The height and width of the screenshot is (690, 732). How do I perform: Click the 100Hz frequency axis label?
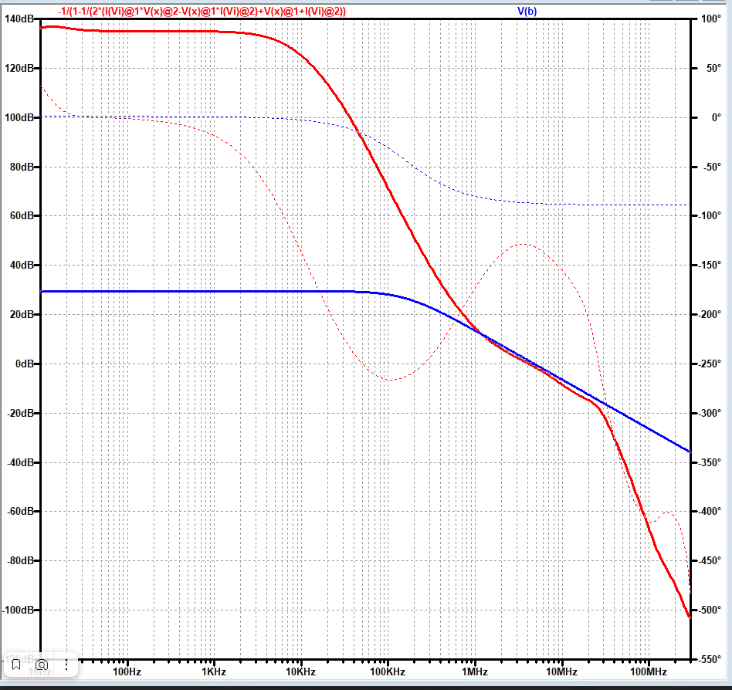(x=127, y=672)
